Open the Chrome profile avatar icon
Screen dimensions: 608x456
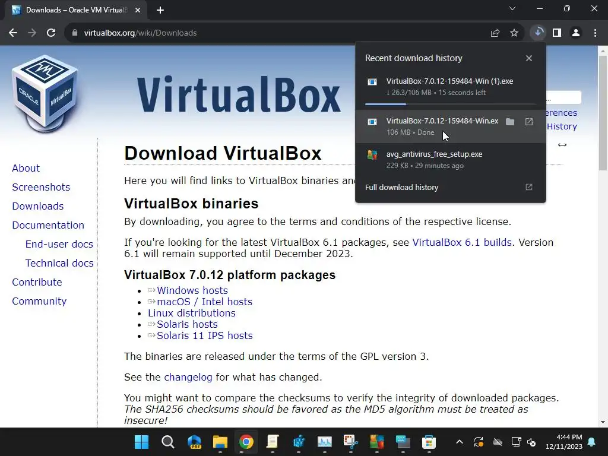pyautogui.click(x=576, y=33)
